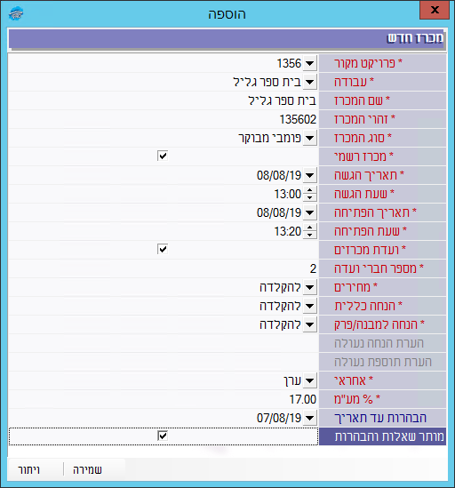Image resolution: width=455 pixels, height=488 pixels.
Task: Open the פרויקט מקור dropdown arrow
Action: click(x=309, y=63)
